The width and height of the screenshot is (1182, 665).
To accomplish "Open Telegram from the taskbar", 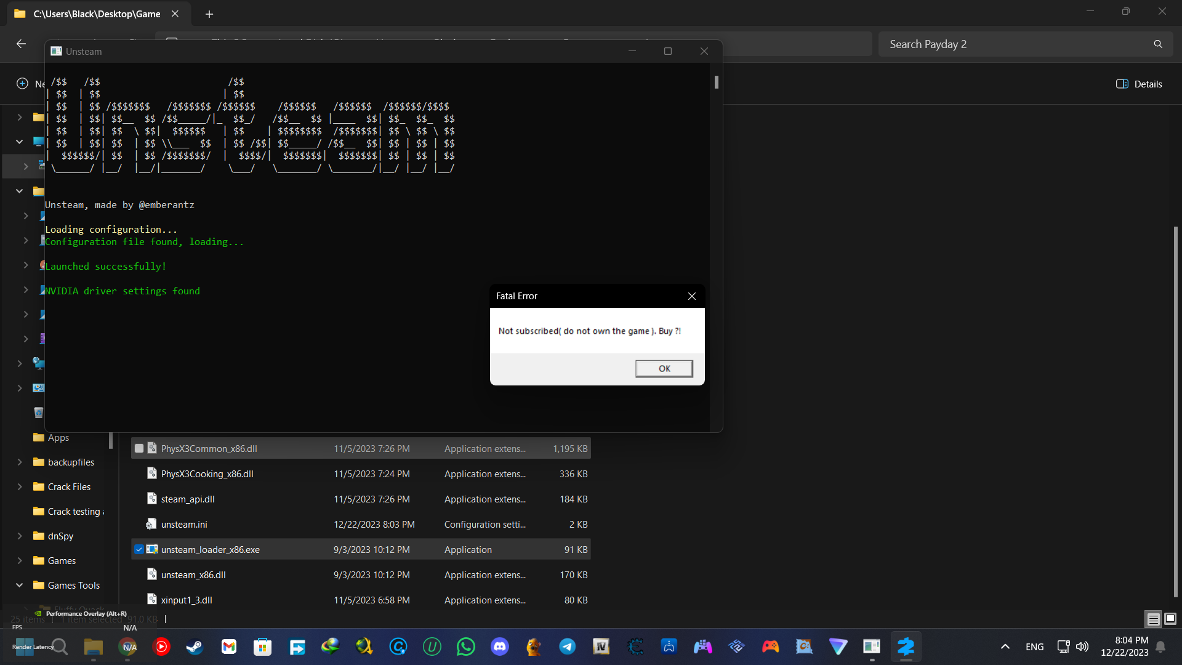I will pos(568,647).
